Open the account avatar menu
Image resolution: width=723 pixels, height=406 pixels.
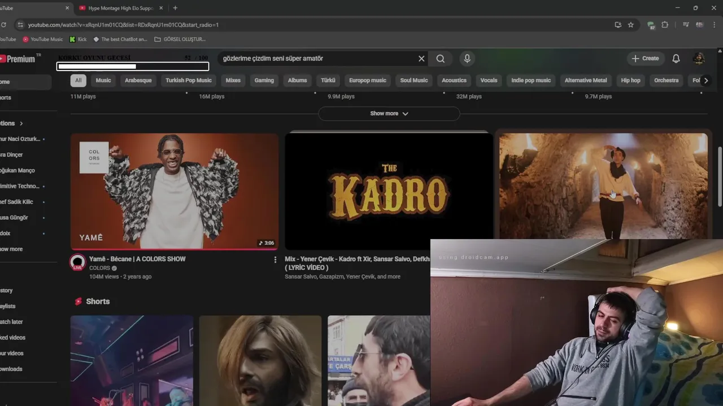699,59
